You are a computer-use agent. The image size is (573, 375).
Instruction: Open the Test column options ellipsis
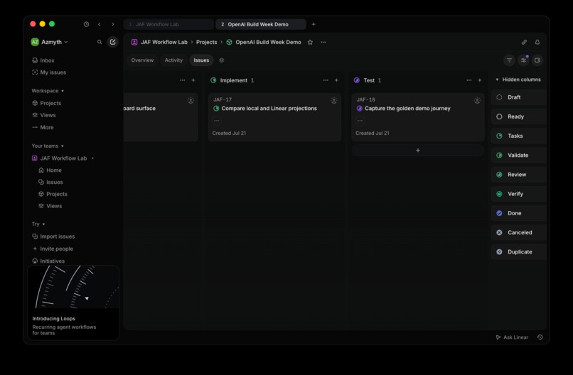[x=469, y=80]
